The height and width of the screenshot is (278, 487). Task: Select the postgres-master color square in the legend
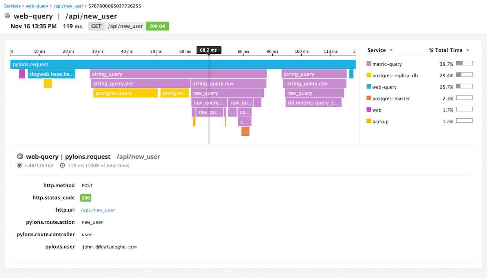369,98
